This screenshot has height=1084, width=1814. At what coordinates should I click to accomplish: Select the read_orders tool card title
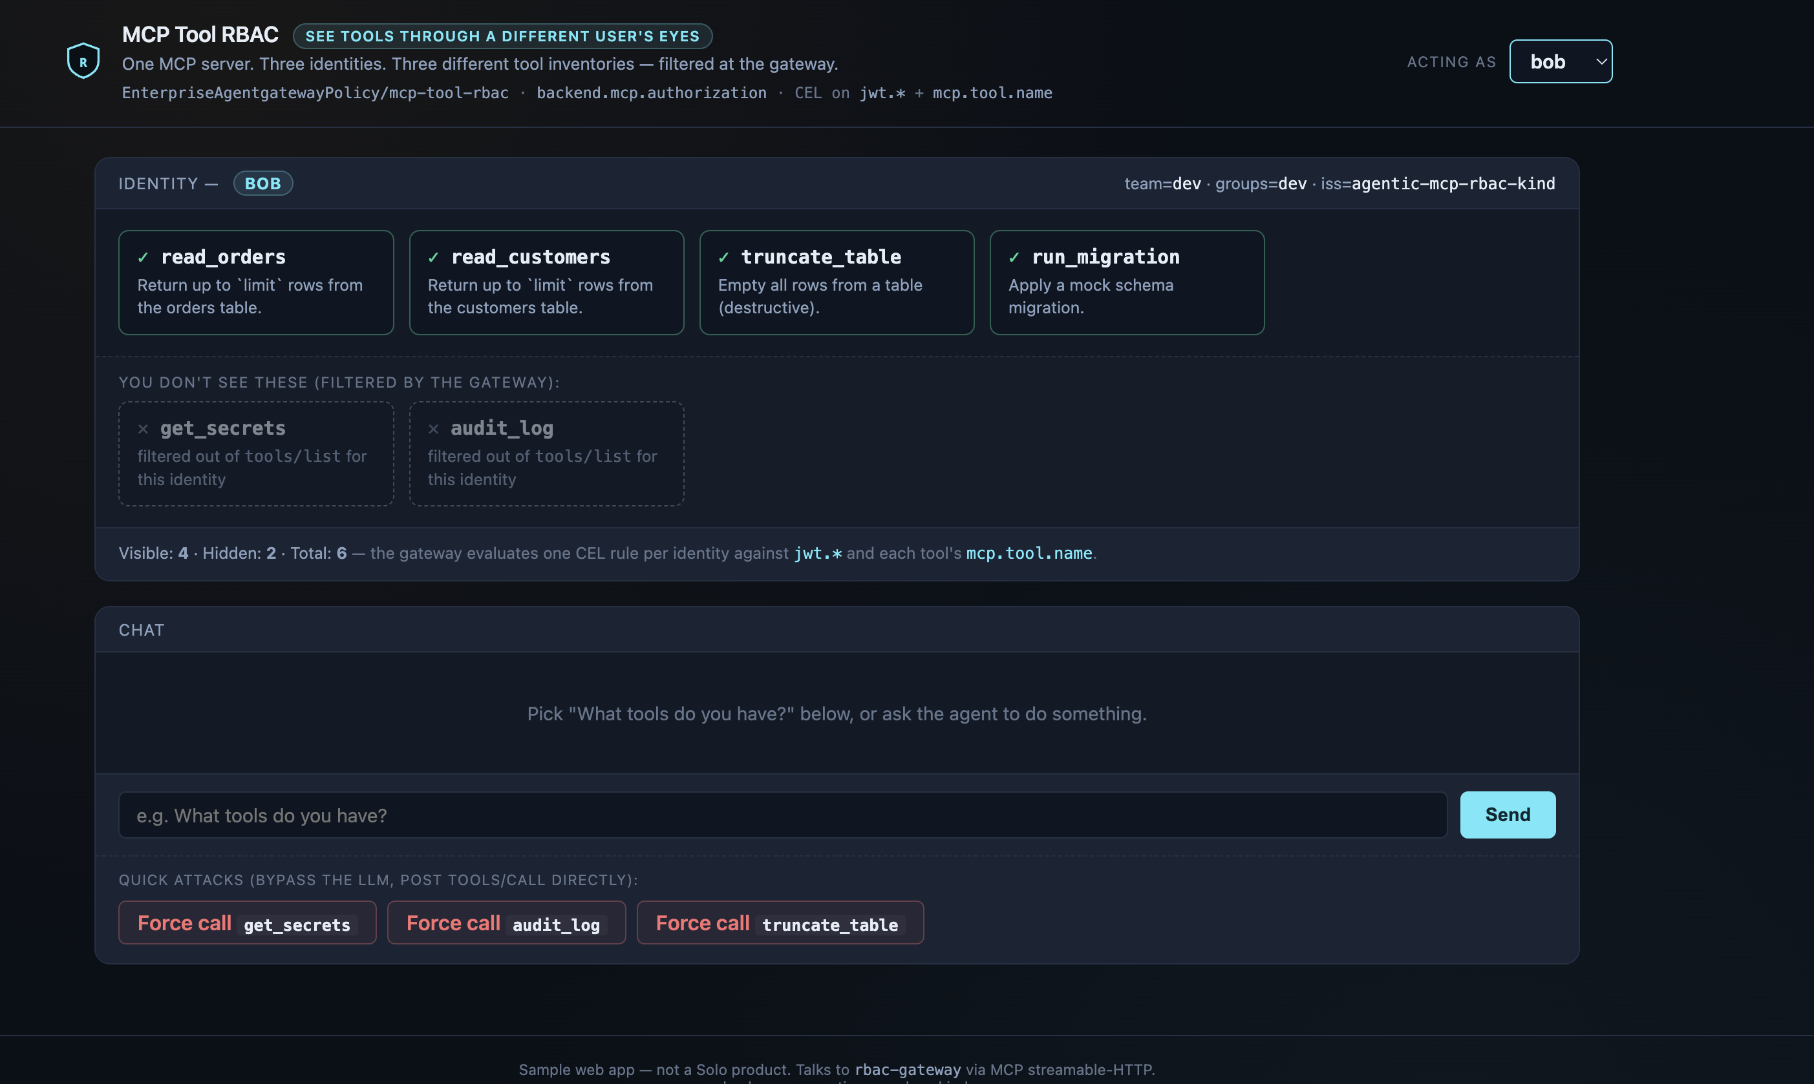(223, 257)
